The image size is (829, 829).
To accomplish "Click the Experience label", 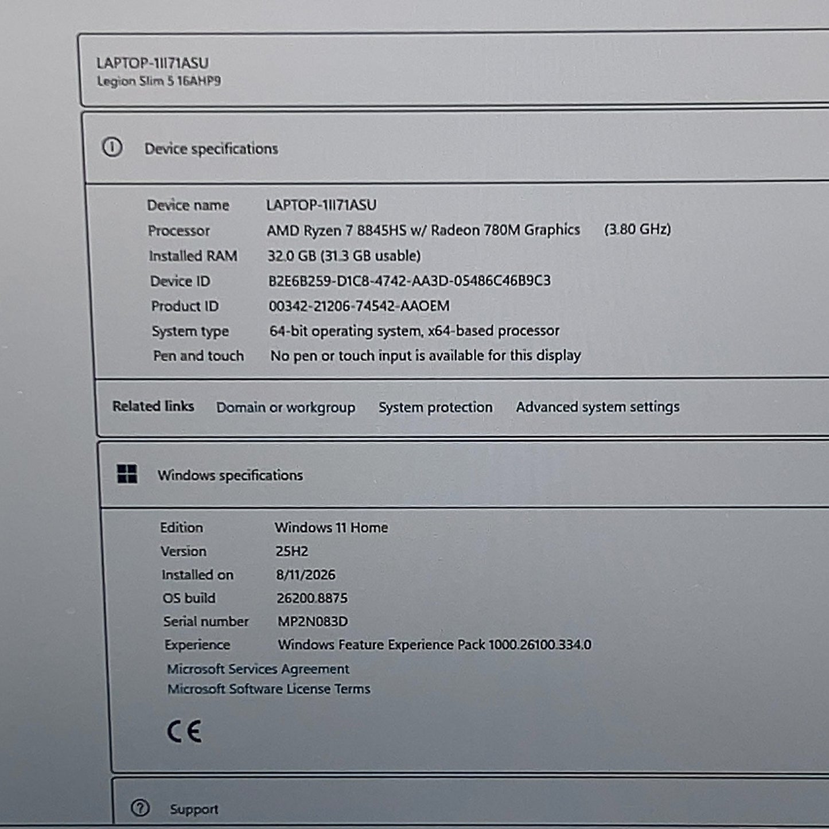I will 197,645.
